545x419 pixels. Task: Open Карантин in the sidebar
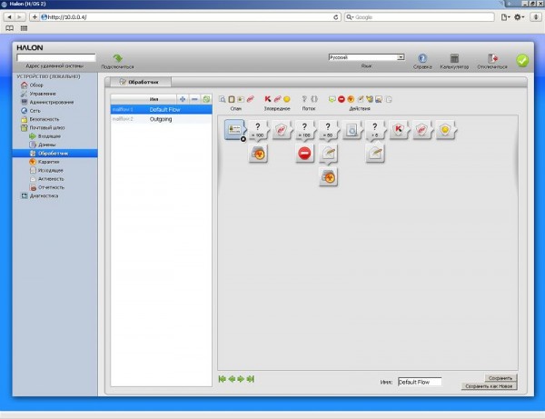(49, 161)
